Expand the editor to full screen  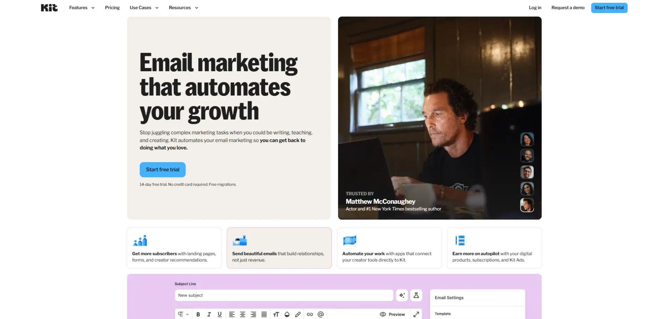416,314
